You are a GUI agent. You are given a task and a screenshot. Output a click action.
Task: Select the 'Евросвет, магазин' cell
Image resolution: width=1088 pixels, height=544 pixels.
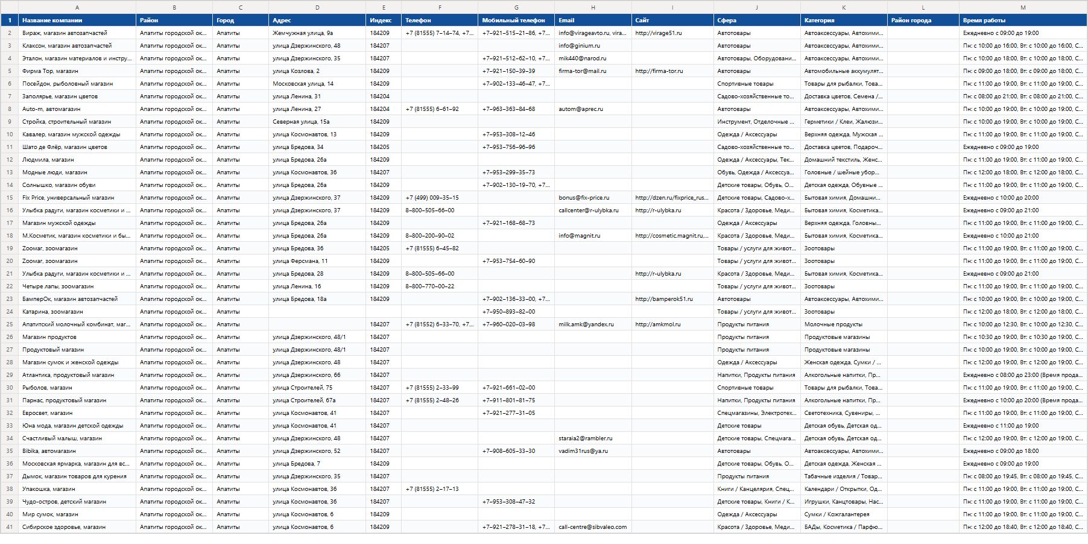[77, 413]
